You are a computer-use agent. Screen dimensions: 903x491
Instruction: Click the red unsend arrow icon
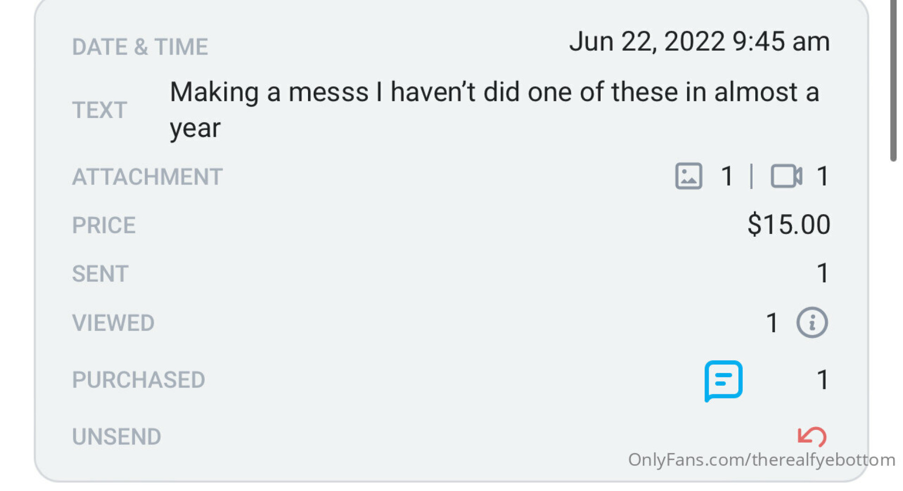pos(812,436)
